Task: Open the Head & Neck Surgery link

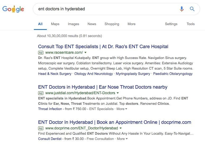Action: (x=55, y=74)
